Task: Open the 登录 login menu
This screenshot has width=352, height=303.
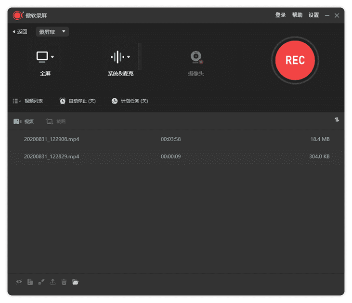Action: pyautogui.click(x=280, y=15)
